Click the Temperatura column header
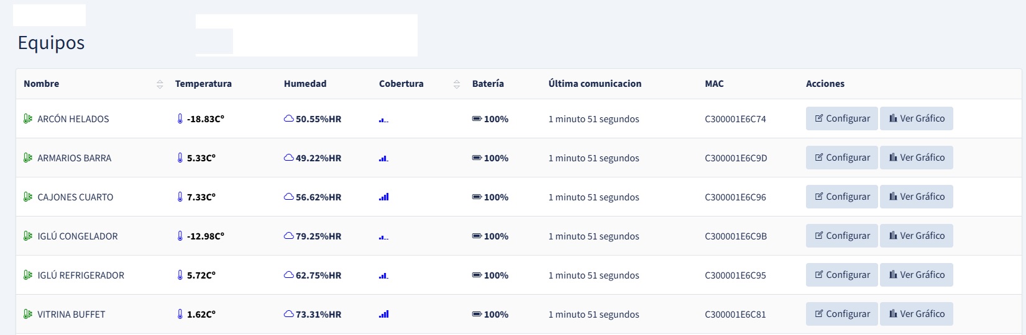Viewport: 1026px width, 335px height. pyautogui.click(x=203, y=84)
